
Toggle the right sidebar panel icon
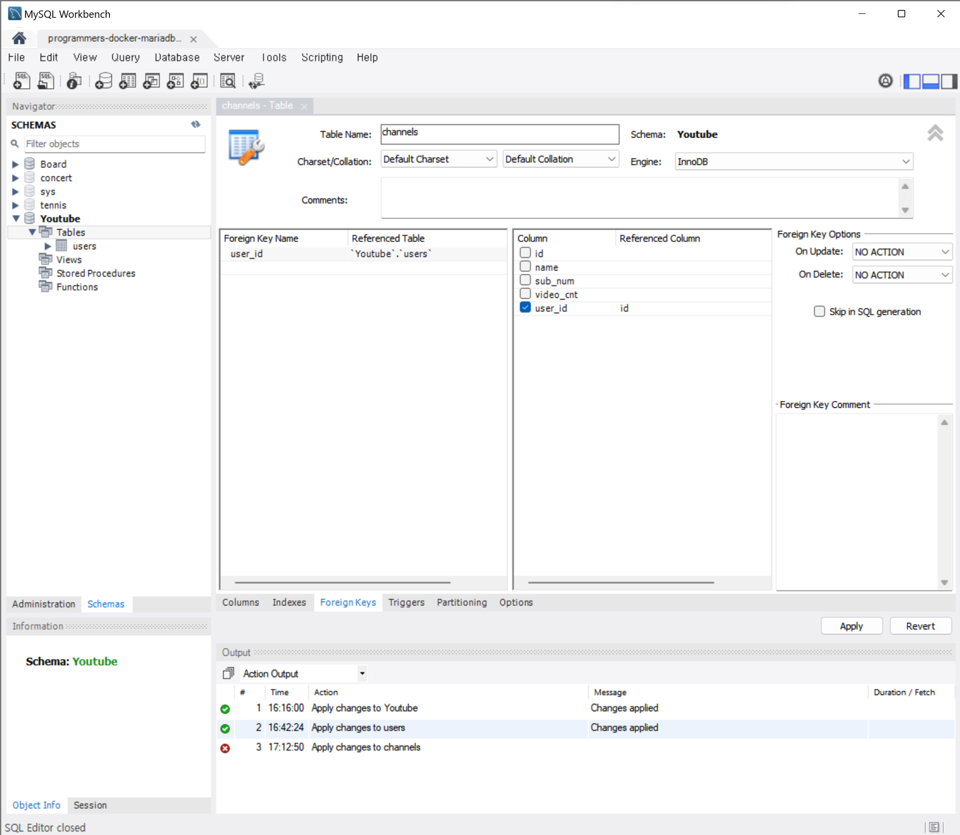(949, 82)
